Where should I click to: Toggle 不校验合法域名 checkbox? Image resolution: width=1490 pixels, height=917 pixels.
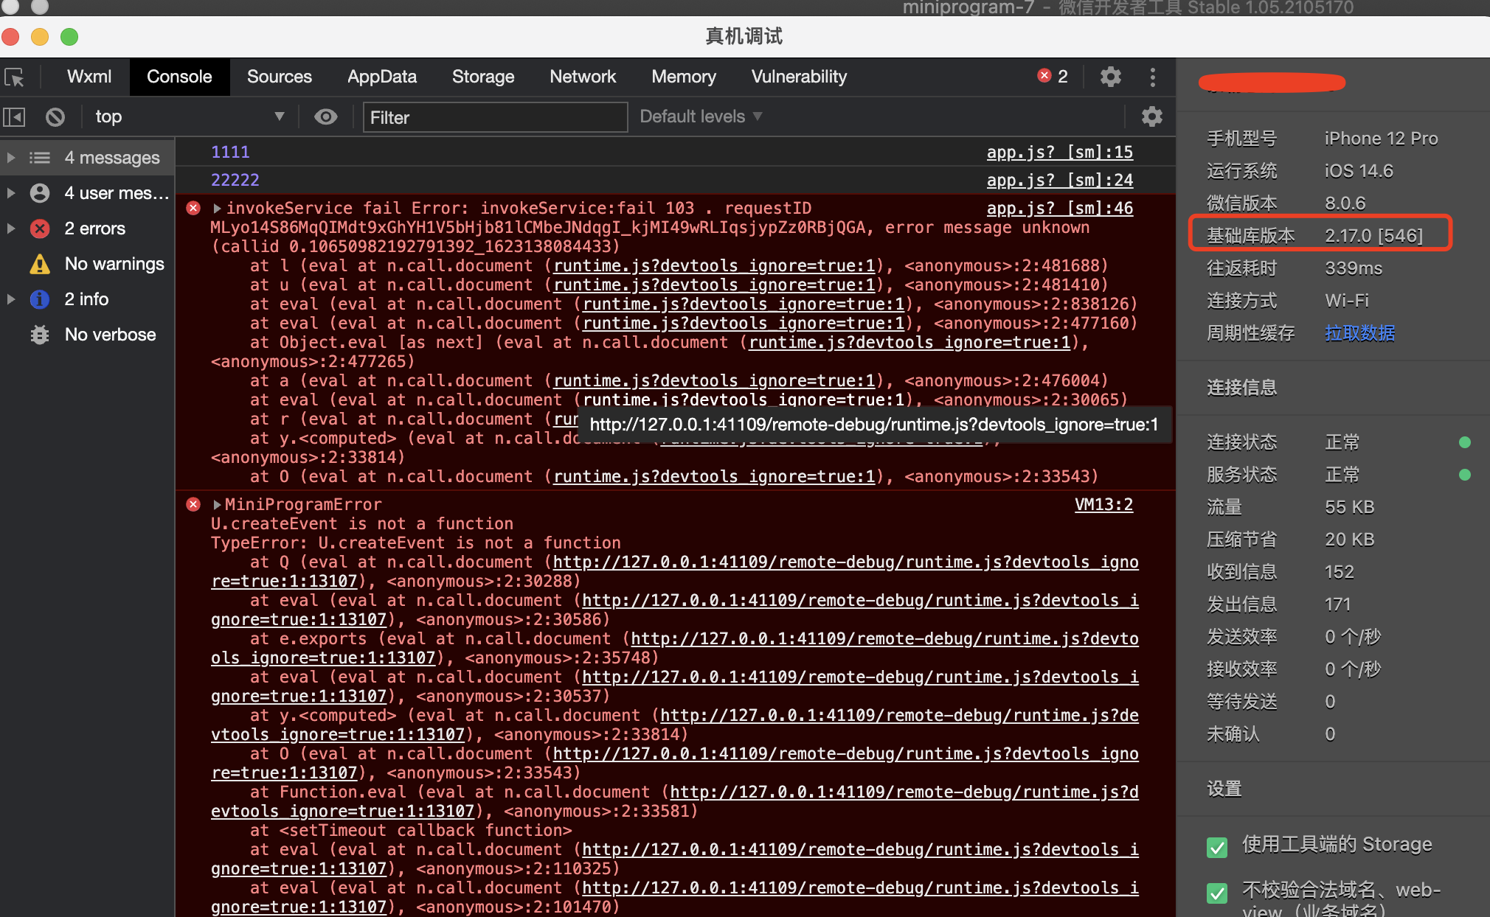pos(1217,893)
